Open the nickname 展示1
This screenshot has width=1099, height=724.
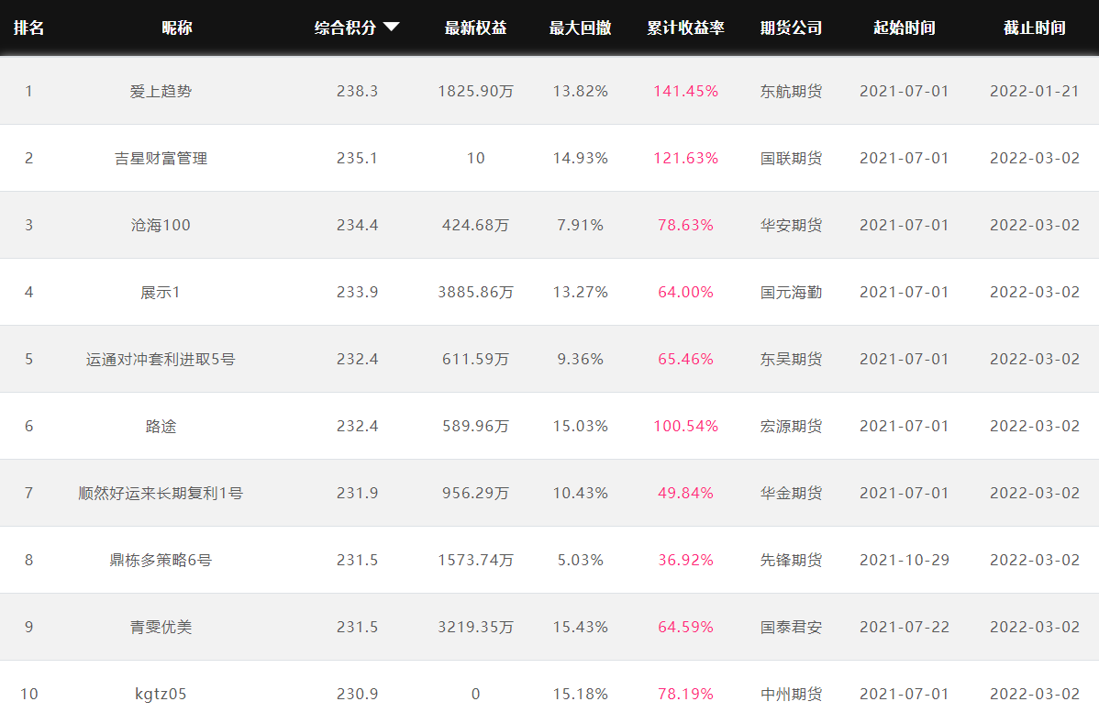coord(161,293)
